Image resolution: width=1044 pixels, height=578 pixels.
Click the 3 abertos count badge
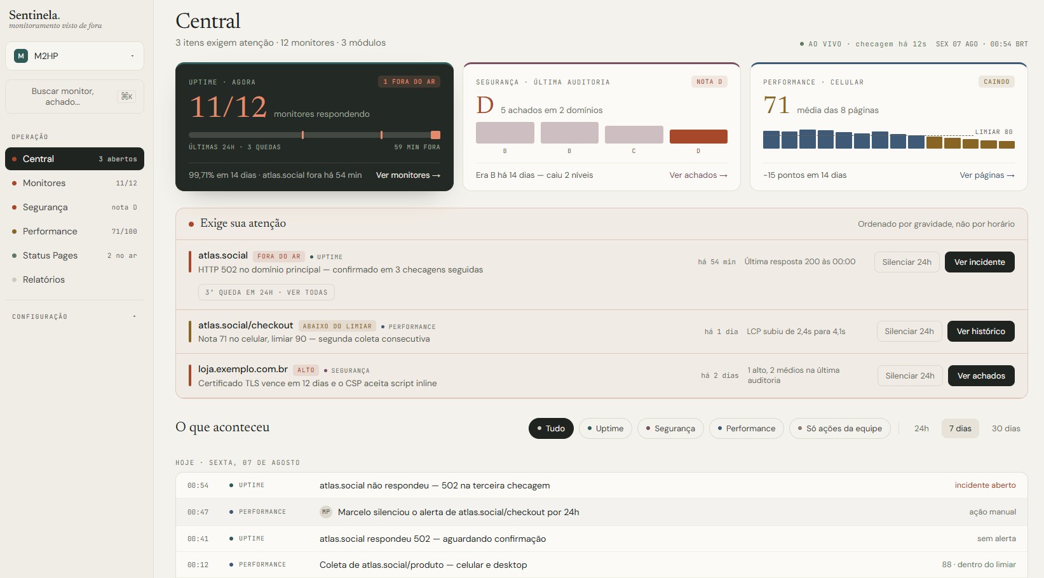pos(118,159)
